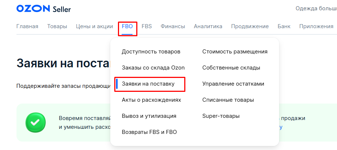
Task: Go to the Товары tab
Action: [x=57, y=26]
